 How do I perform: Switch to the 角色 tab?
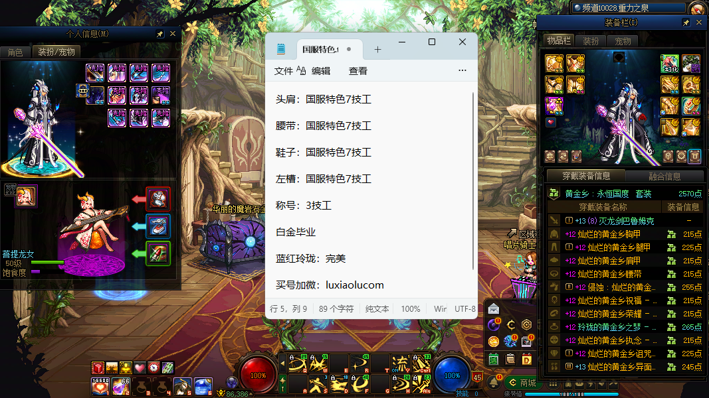(15, 52)
